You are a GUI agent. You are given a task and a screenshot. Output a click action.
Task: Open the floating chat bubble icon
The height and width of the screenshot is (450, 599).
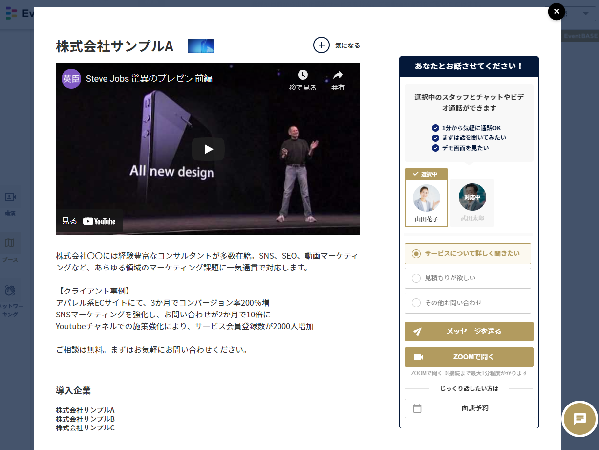coord(579,419)
